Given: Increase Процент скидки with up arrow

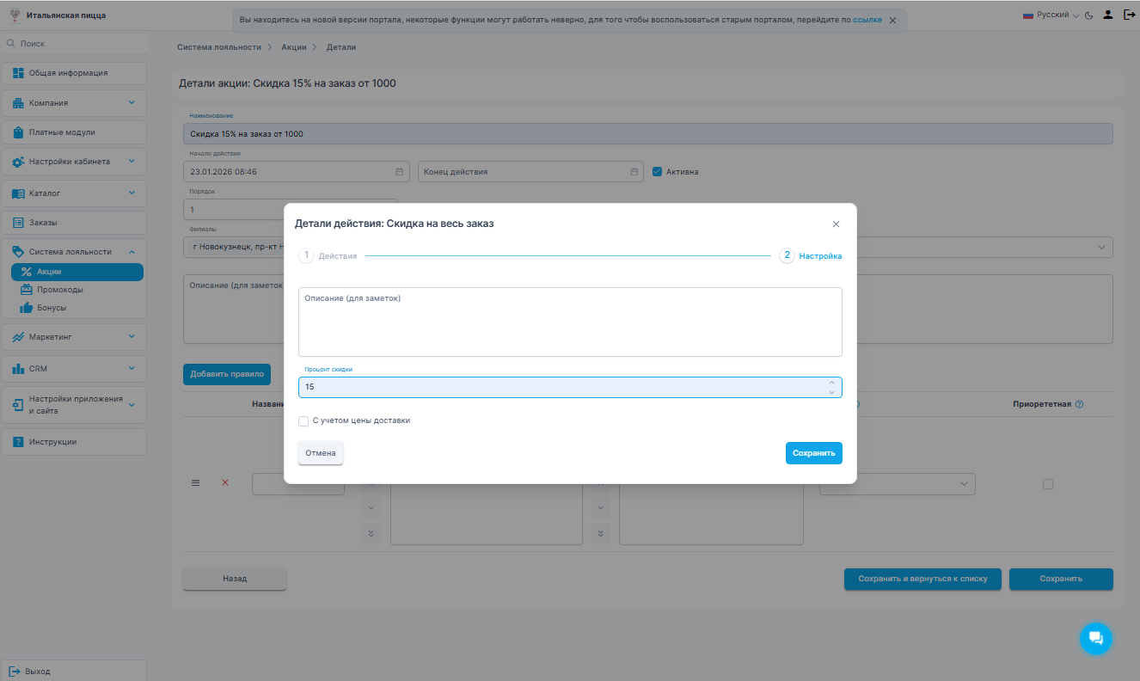Looking at the screenshot, I should click(x=831, y=383).
